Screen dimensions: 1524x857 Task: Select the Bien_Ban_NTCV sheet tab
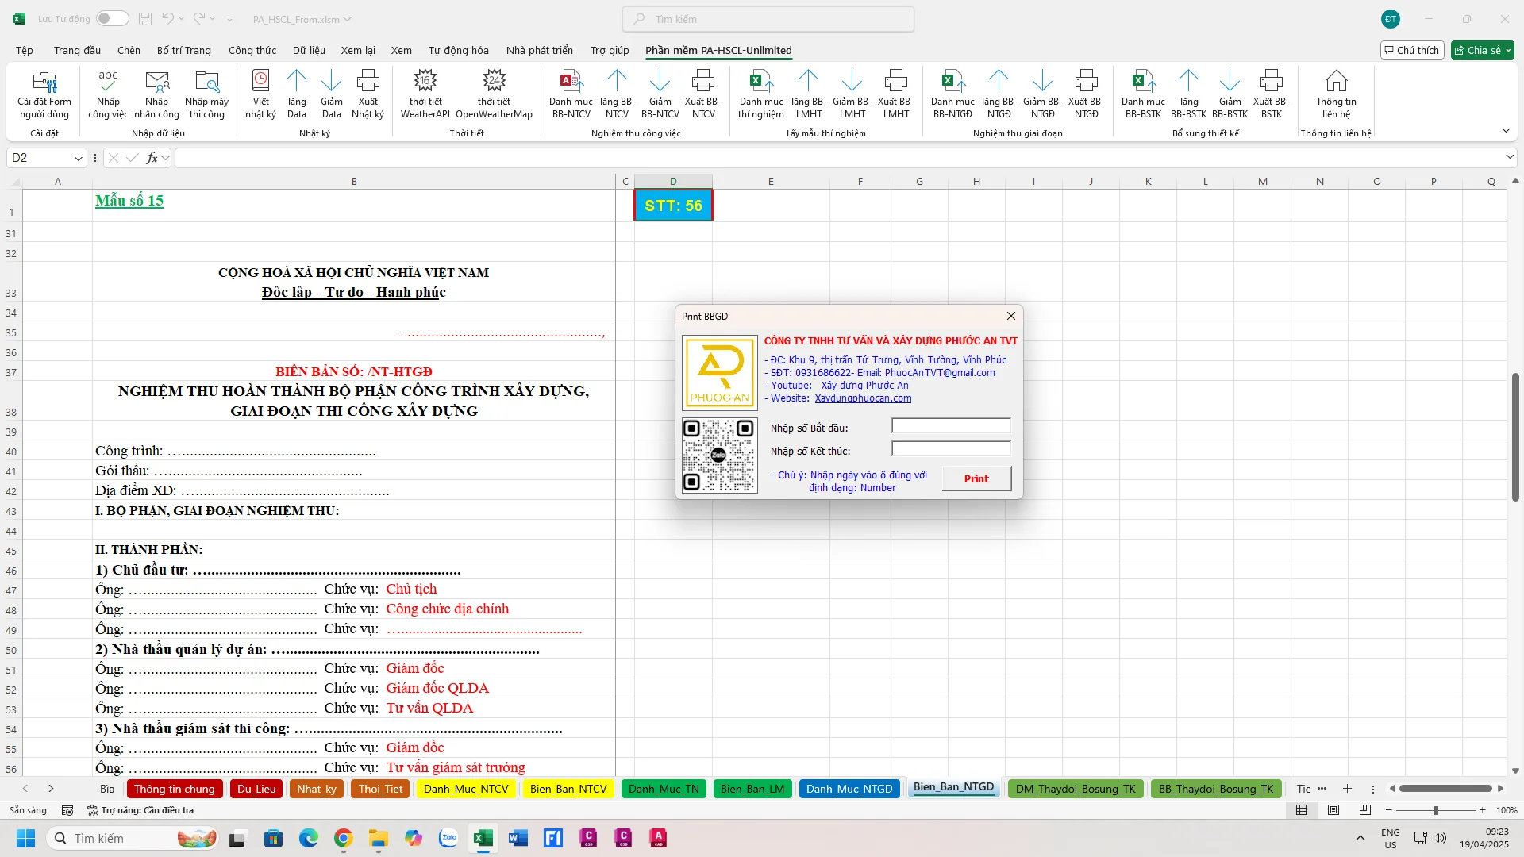click(568, 789)
